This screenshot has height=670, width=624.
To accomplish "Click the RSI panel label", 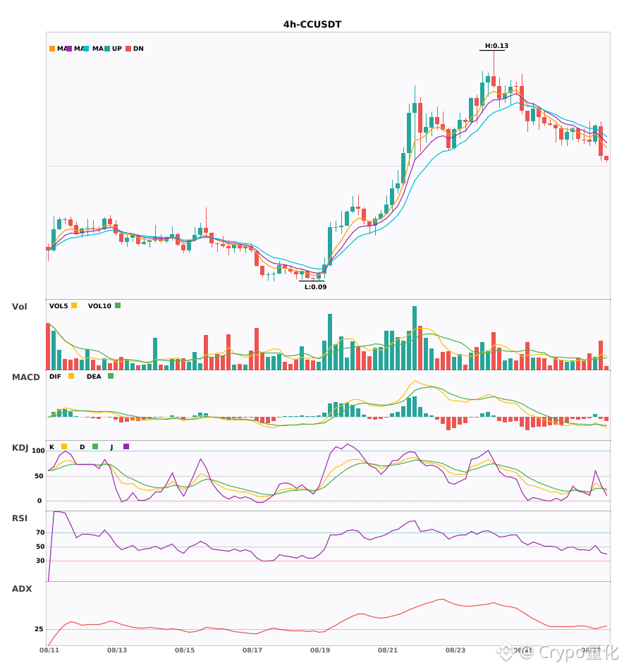I will point(20,518).
